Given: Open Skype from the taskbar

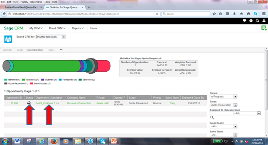Looking at the screenshot, I should click(x=102, y=141).
